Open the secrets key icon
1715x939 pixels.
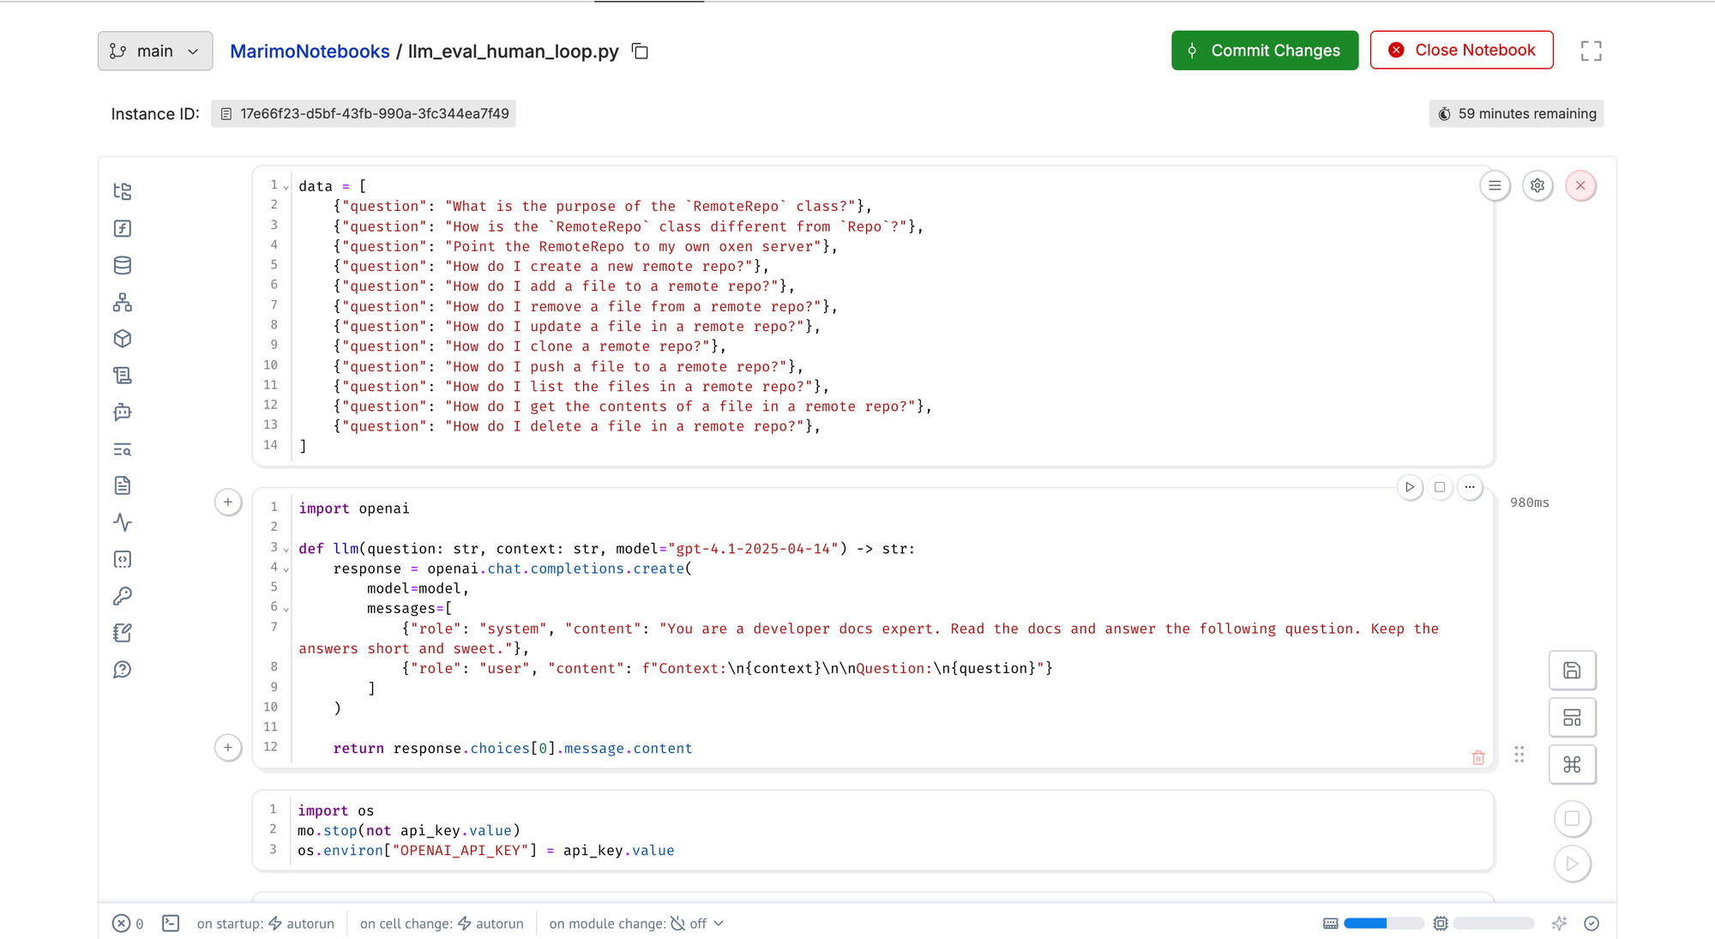click(x=123, y=596)
